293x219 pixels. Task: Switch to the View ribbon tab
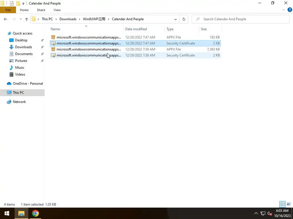tap(57, 10)
